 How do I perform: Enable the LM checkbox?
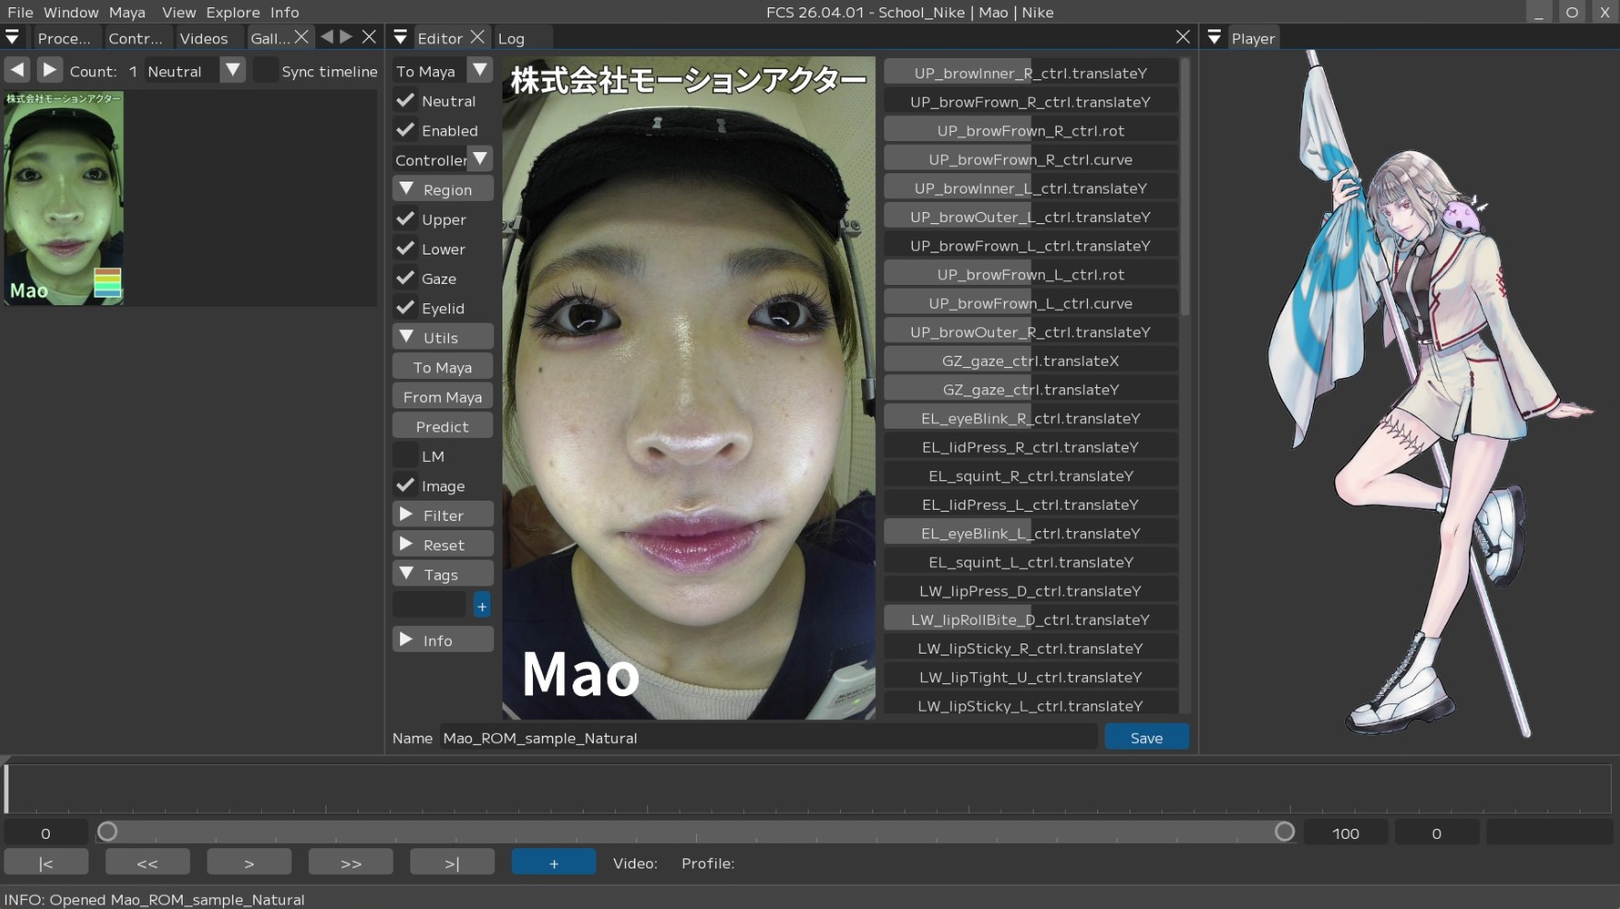[406, 455]
